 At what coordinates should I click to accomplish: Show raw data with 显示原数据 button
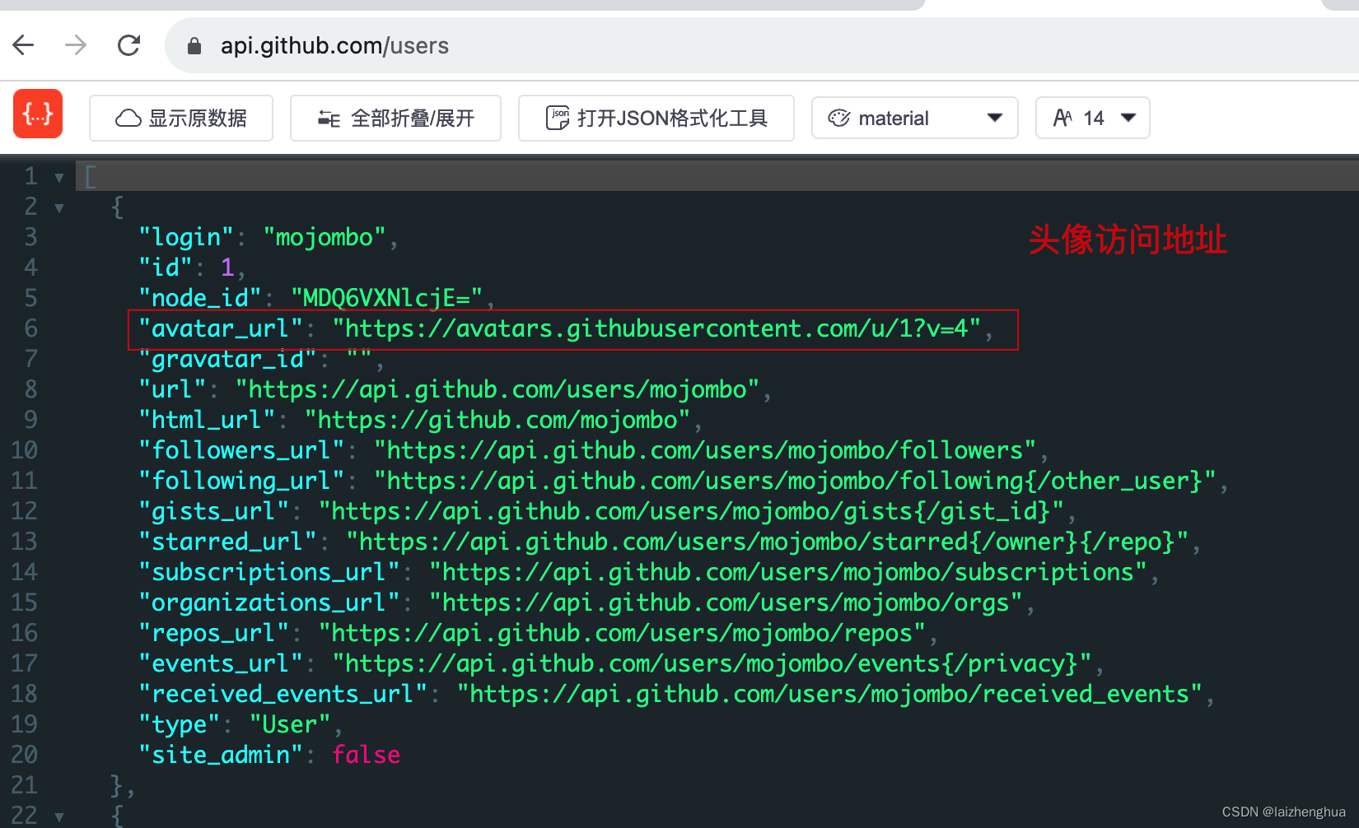click(x=181, y=118)
